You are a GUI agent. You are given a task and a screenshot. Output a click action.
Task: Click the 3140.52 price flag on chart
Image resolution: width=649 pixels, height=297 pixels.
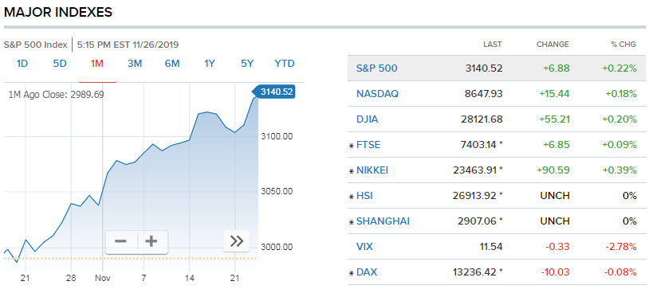(x=273, y=92)
